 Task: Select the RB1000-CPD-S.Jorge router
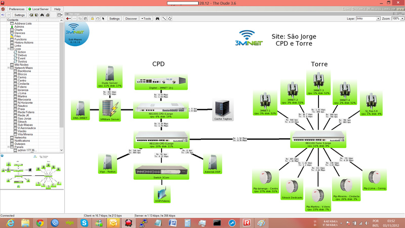pyautogui.click(x=161, y=110)
